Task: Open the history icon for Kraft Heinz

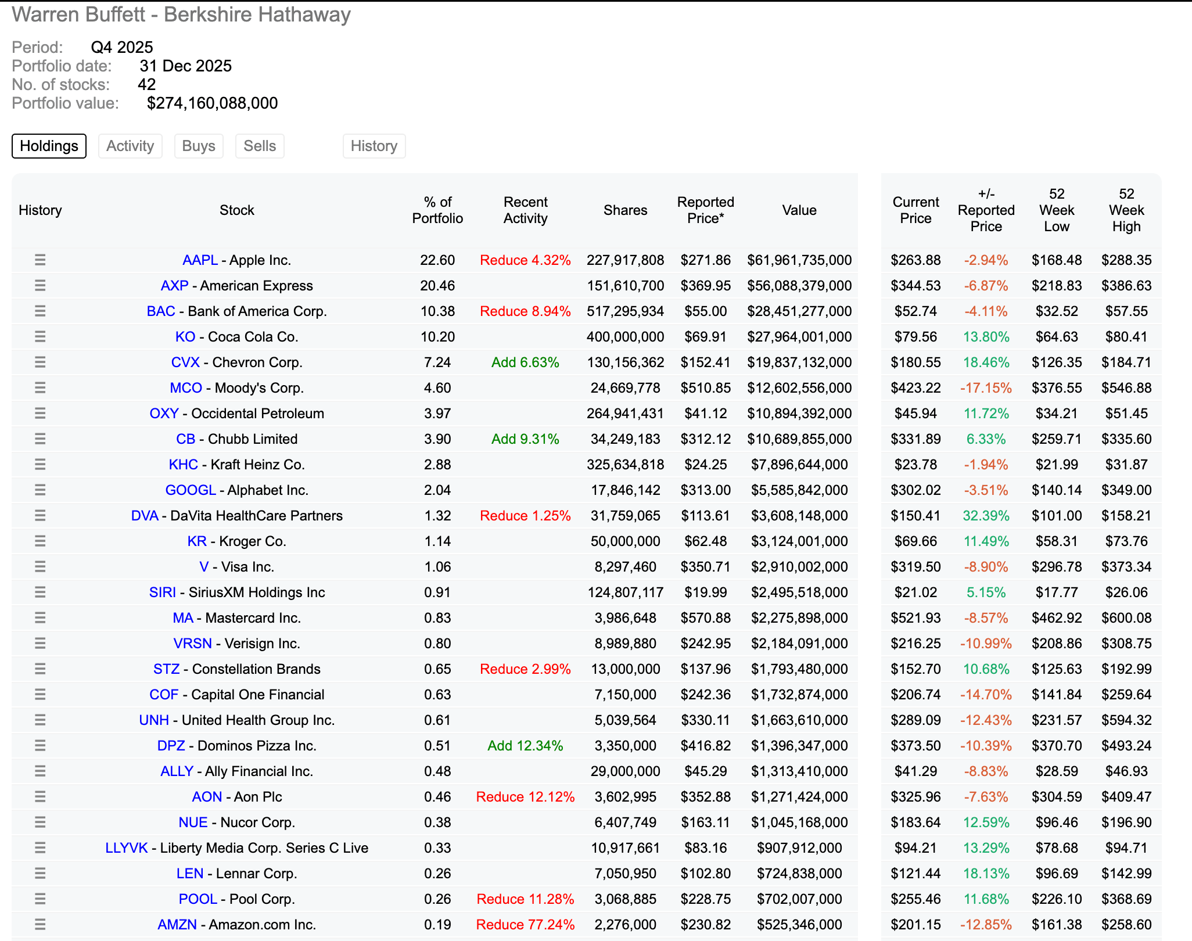Action: [x=40, y=464]
